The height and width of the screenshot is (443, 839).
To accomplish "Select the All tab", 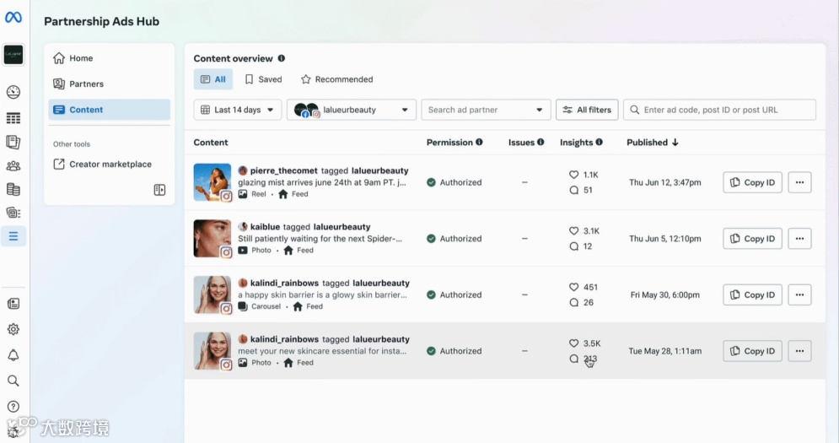I will [213, 79].
